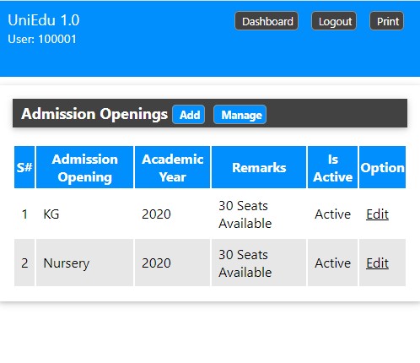Open the Dashboard button
Screen dimensions: 420x363
[267, 21]
